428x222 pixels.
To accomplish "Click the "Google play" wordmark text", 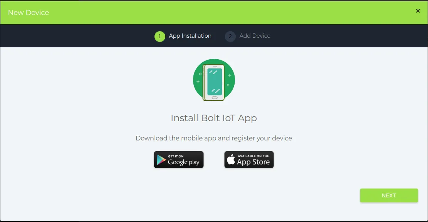I will coord(183,162).
